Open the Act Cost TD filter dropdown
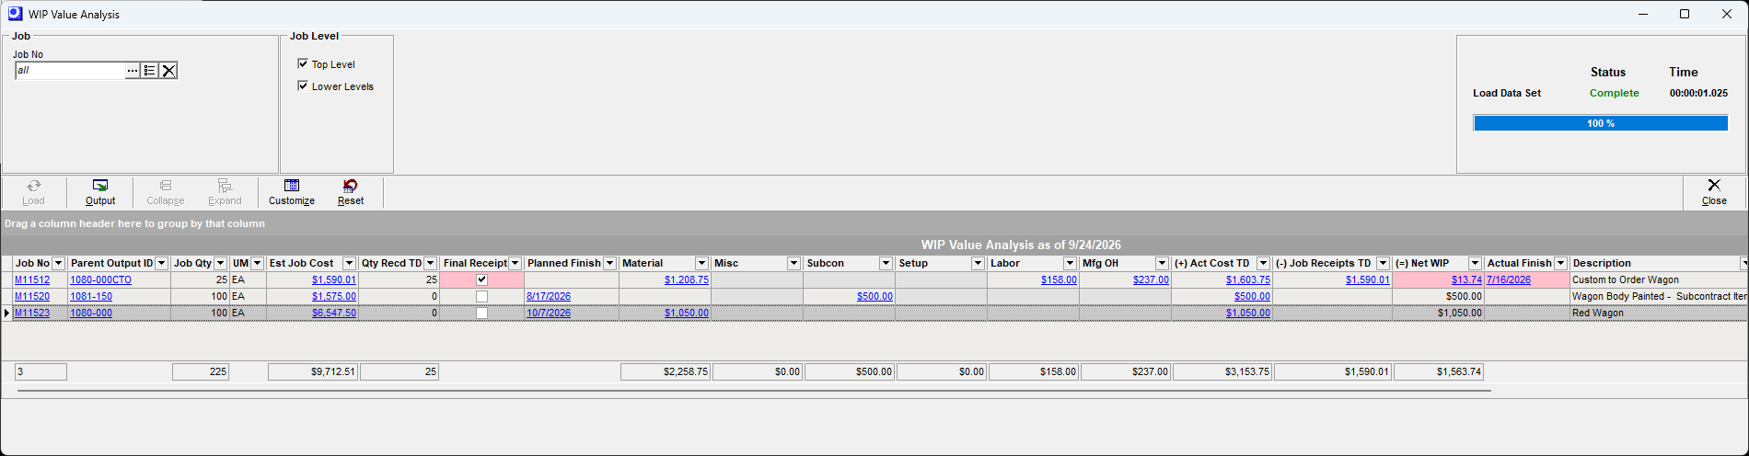 click(1263, 264)
